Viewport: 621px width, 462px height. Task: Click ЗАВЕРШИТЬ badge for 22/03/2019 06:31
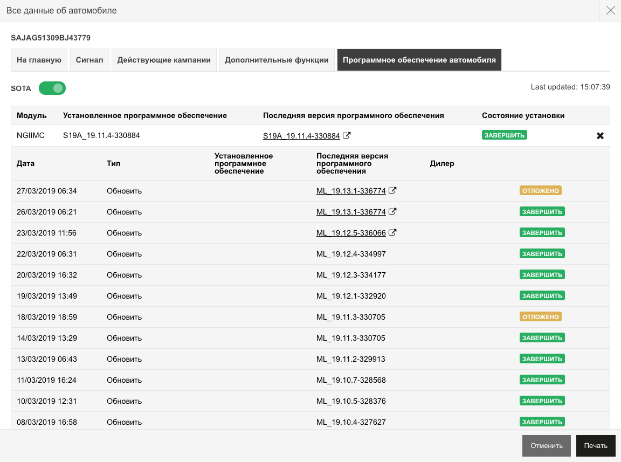pyautogui.click(x=542, y=253)
